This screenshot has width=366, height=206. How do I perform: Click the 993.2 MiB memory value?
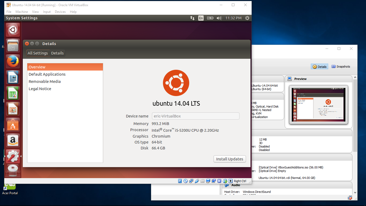[160, 124]
